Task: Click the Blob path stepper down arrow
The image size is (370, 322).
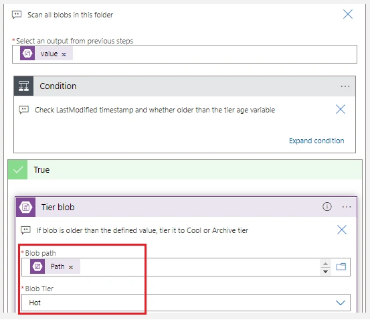Action: [x=325, y=271]
